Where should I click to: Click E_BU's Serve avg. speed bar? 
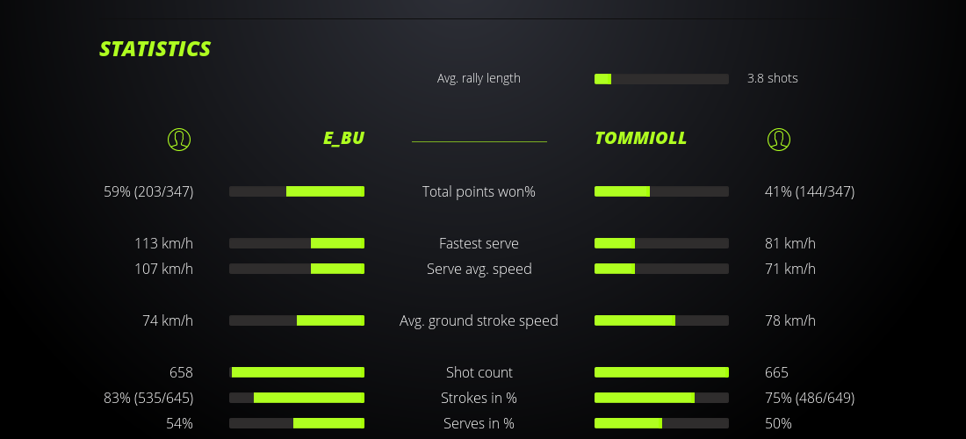(297, 269)
